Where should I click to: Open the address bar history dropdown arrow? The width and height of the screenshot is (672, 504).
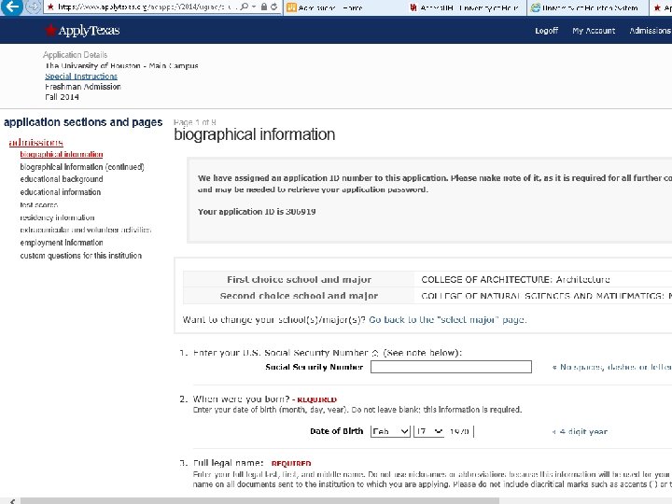pos(254,7)
